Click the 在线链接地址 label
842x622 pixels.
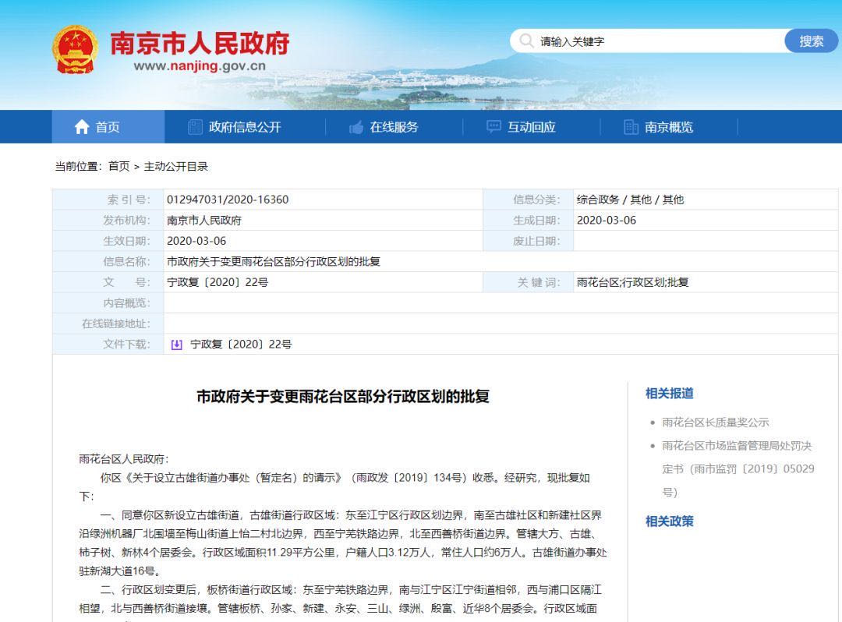point(116,323)
